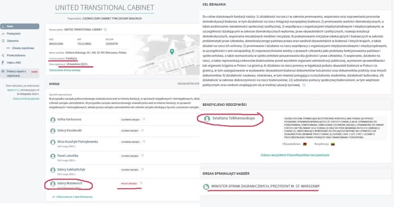Screen dimensions: 394x207
Task: Click the street map thumbnail
Action: click(x=166, y=55)
